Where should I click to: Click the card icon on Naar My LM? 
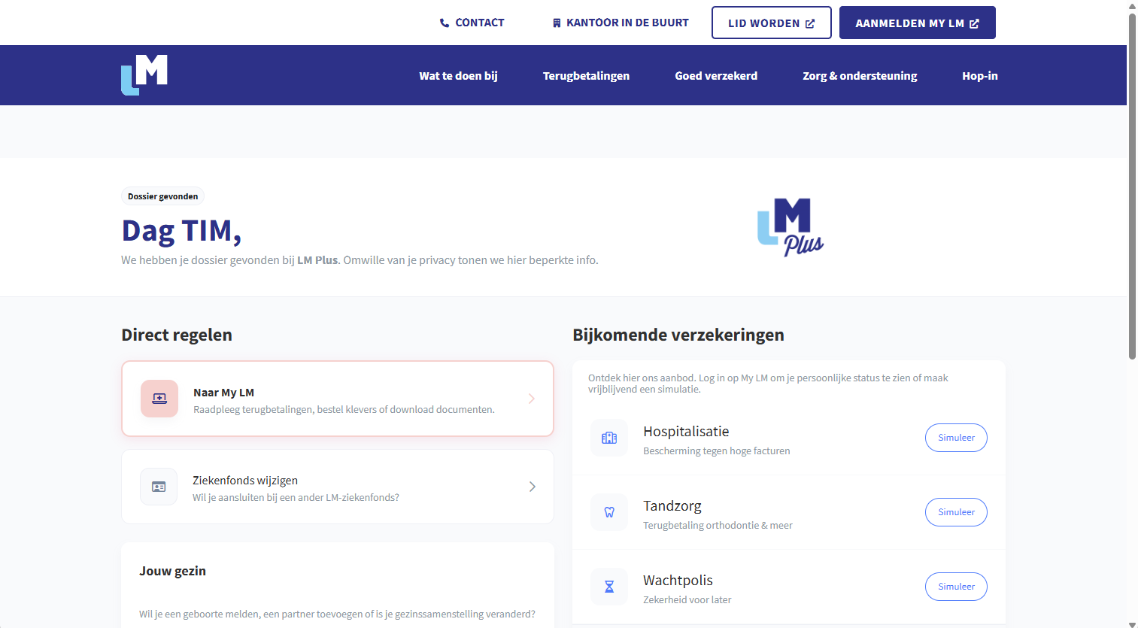click(x=159, y=399)
